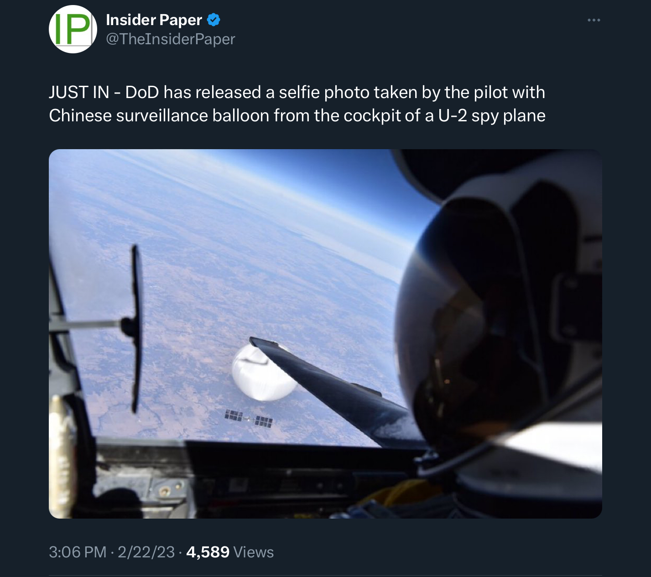Click the word Views beside the count

[254, 552]
